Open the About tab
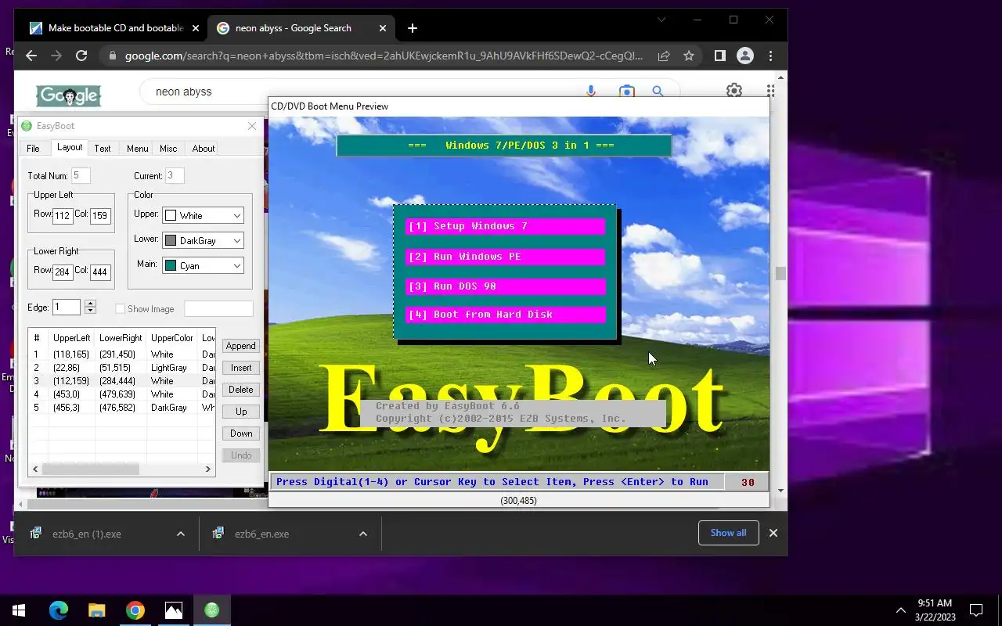Screen dimensions: 1002x626 [x=204, y=149]
